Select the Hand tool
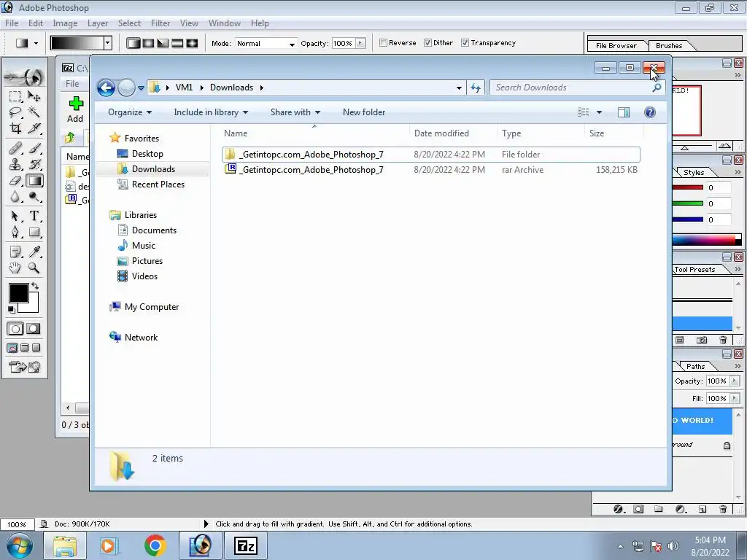 tap(15, 268)
